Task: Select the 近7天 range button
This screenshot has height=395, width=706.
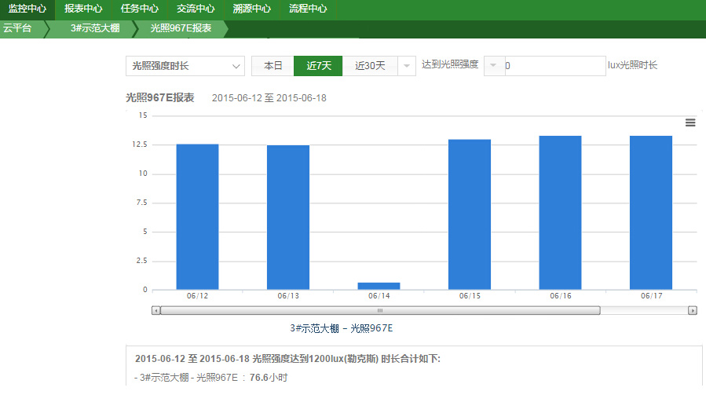Action: (x=318, y=66)
